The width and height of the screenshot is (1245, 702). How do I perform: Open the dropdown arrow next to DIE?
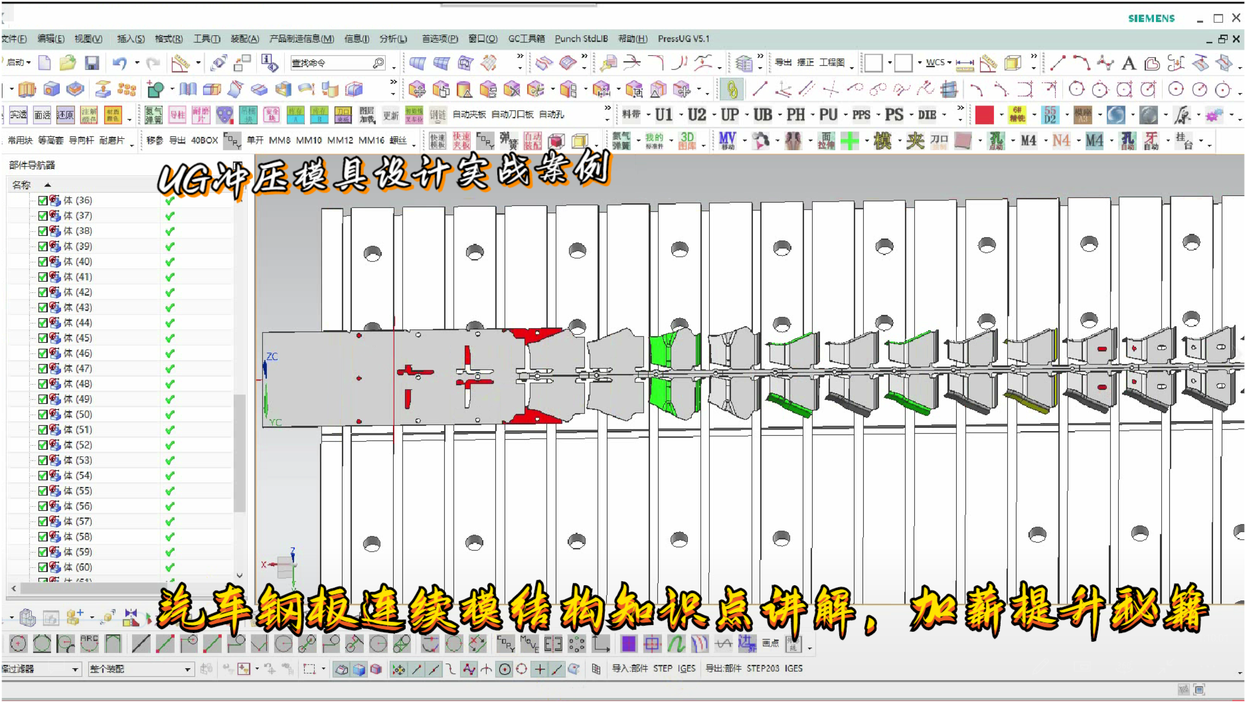pyautogui.click(x=944, y=115)
